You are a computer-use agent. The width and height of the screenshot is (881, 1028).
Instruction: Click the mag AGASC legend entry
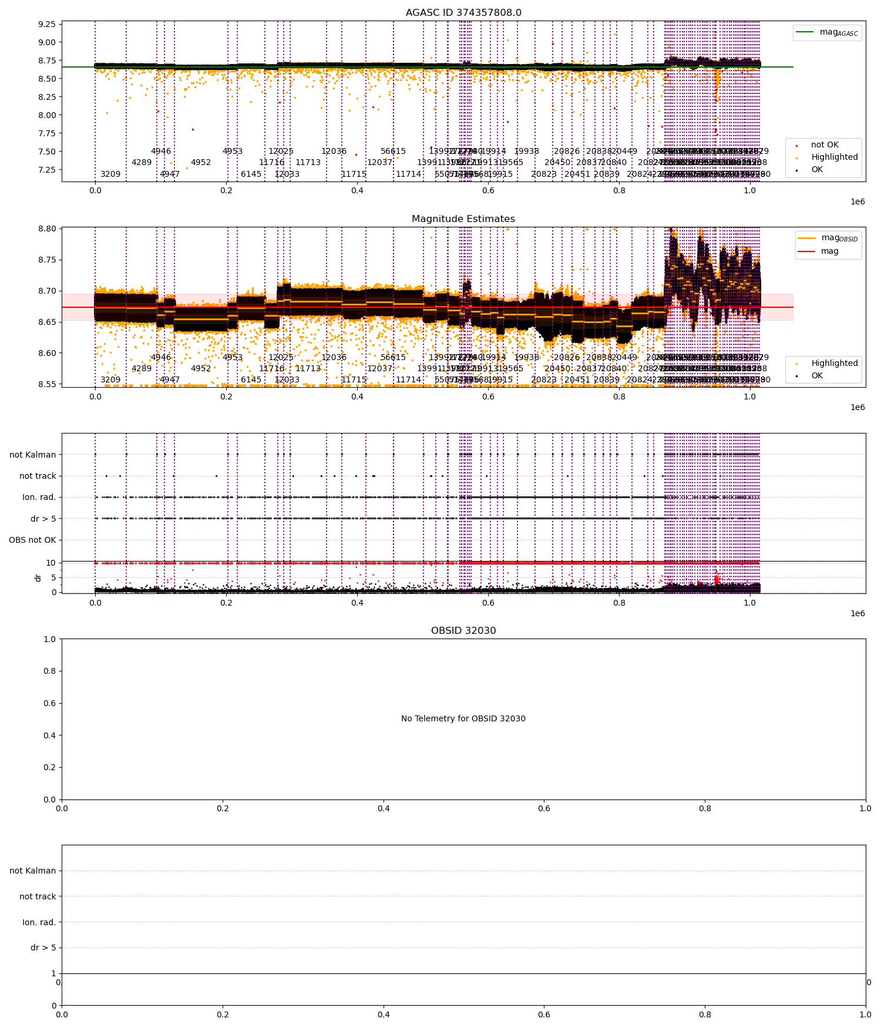click(x=827, y=32)
